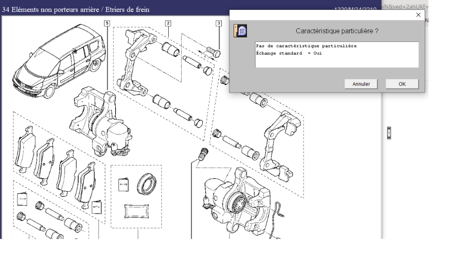Viewport: 474px width, 266px height.
Task: Select callout number 3 in the diagram
Action: point(219,23)
